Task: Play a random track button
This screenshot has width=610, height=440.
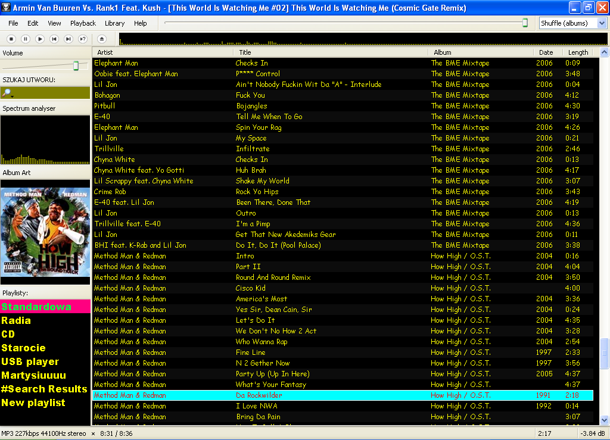Action: 83,39
